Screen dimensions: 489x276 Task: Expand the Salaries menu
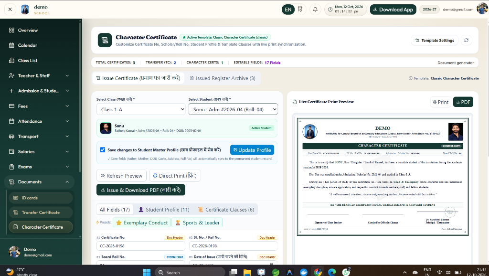pos(67,151)
